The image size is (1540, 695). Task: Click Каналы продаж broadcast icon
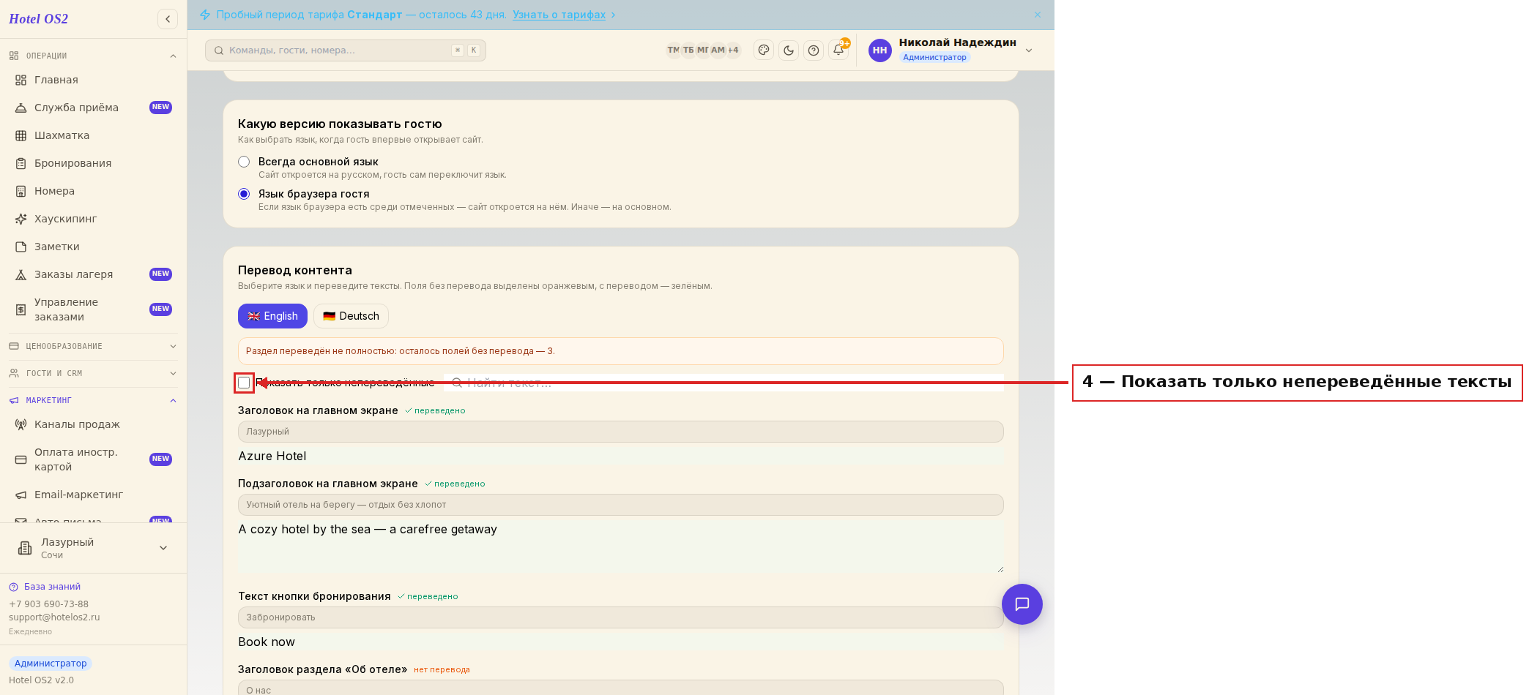(21, 424)
